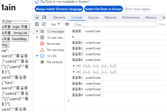Click the inspect element picker icon
This screenshot has height=112, width=167.
[x=37, y=17]
